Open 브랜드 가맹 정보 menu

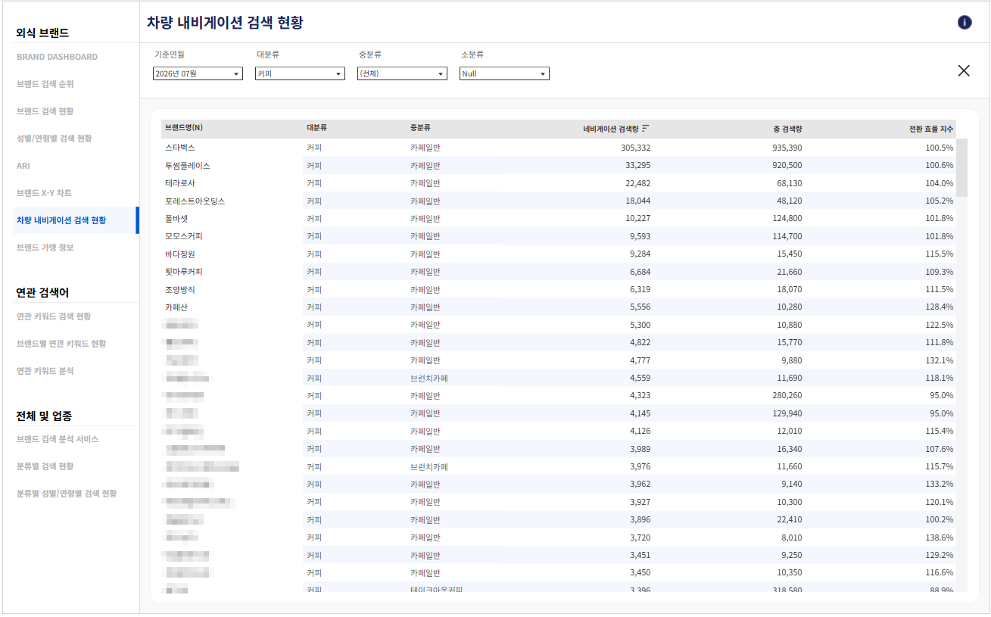click(x=45, y=248)
